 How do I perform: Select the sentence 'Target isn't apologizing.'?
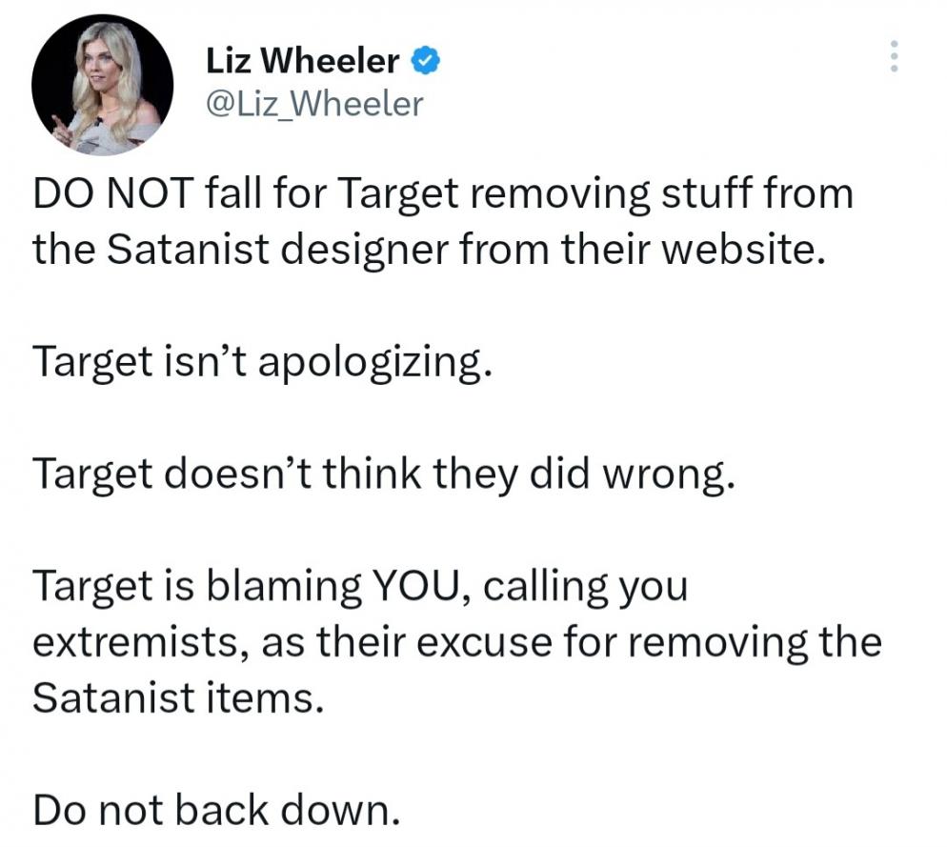[262, 362]
